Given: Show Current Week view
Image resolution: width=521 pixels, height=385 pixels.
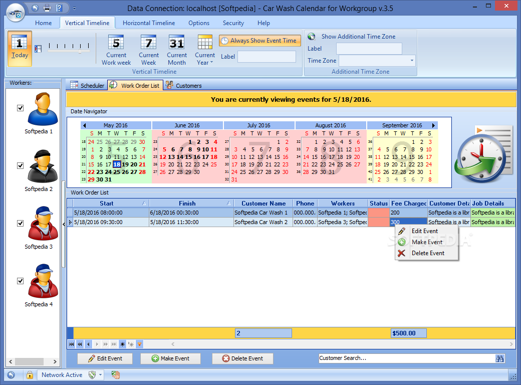Looking at the screenshot, I should 148,50.
